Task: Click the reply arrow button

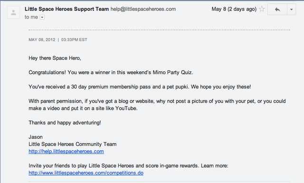Action: (x=277, y=10)
